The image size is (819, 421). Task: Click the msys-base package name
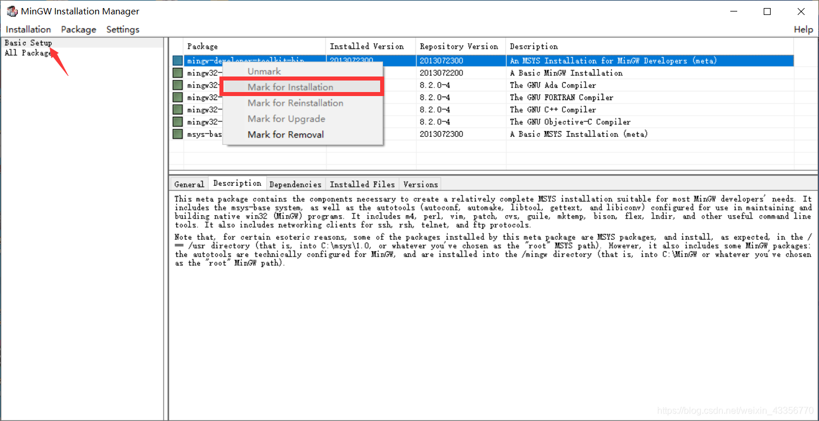pyautogui.click(x=204, y=134)
